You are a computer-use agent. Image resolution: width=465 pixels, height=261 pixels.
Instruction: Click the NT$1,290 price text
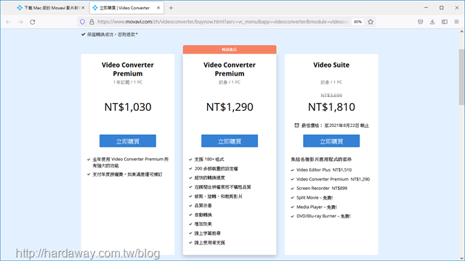coord(230,107)
